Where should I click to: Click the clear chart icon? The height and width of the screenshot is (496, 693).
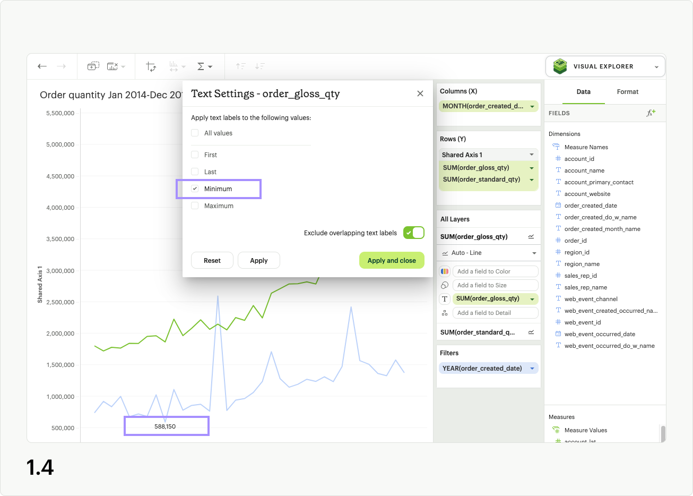click(x=112, y=66)
